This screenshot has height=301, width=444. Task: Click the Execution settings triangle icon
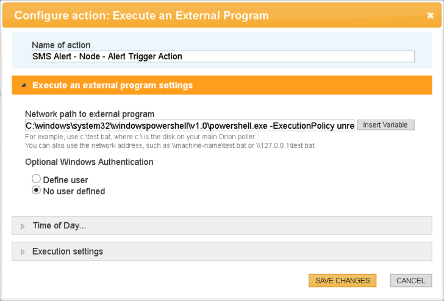[x=23, y=252]
